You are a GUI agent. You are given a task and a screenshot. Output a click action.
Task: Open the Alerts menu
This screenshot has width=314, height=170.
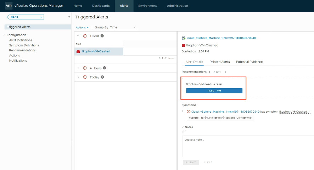coord(124,6)
